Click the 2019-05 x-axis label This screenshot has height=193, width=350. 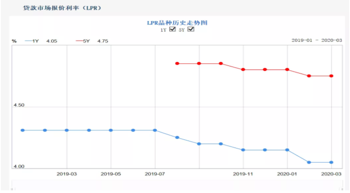point(111,174)
